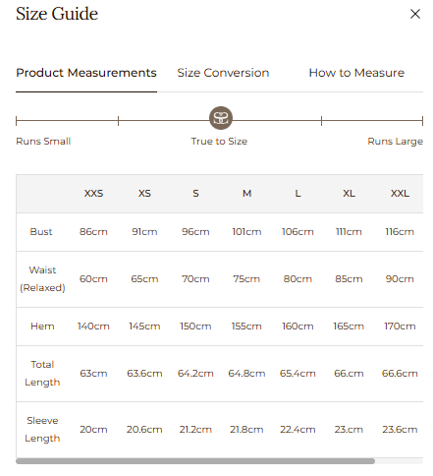
Task: Click the 64.8cm total length value
Action: click(246, 374)
